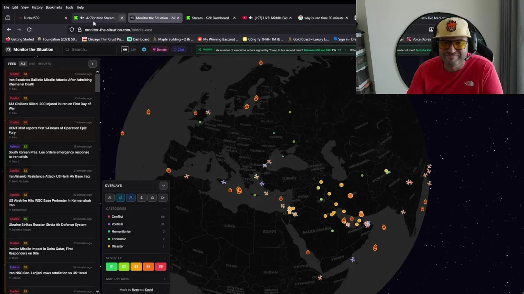
Task: Switch feed to the ALL tab
Action: (23, 64)
